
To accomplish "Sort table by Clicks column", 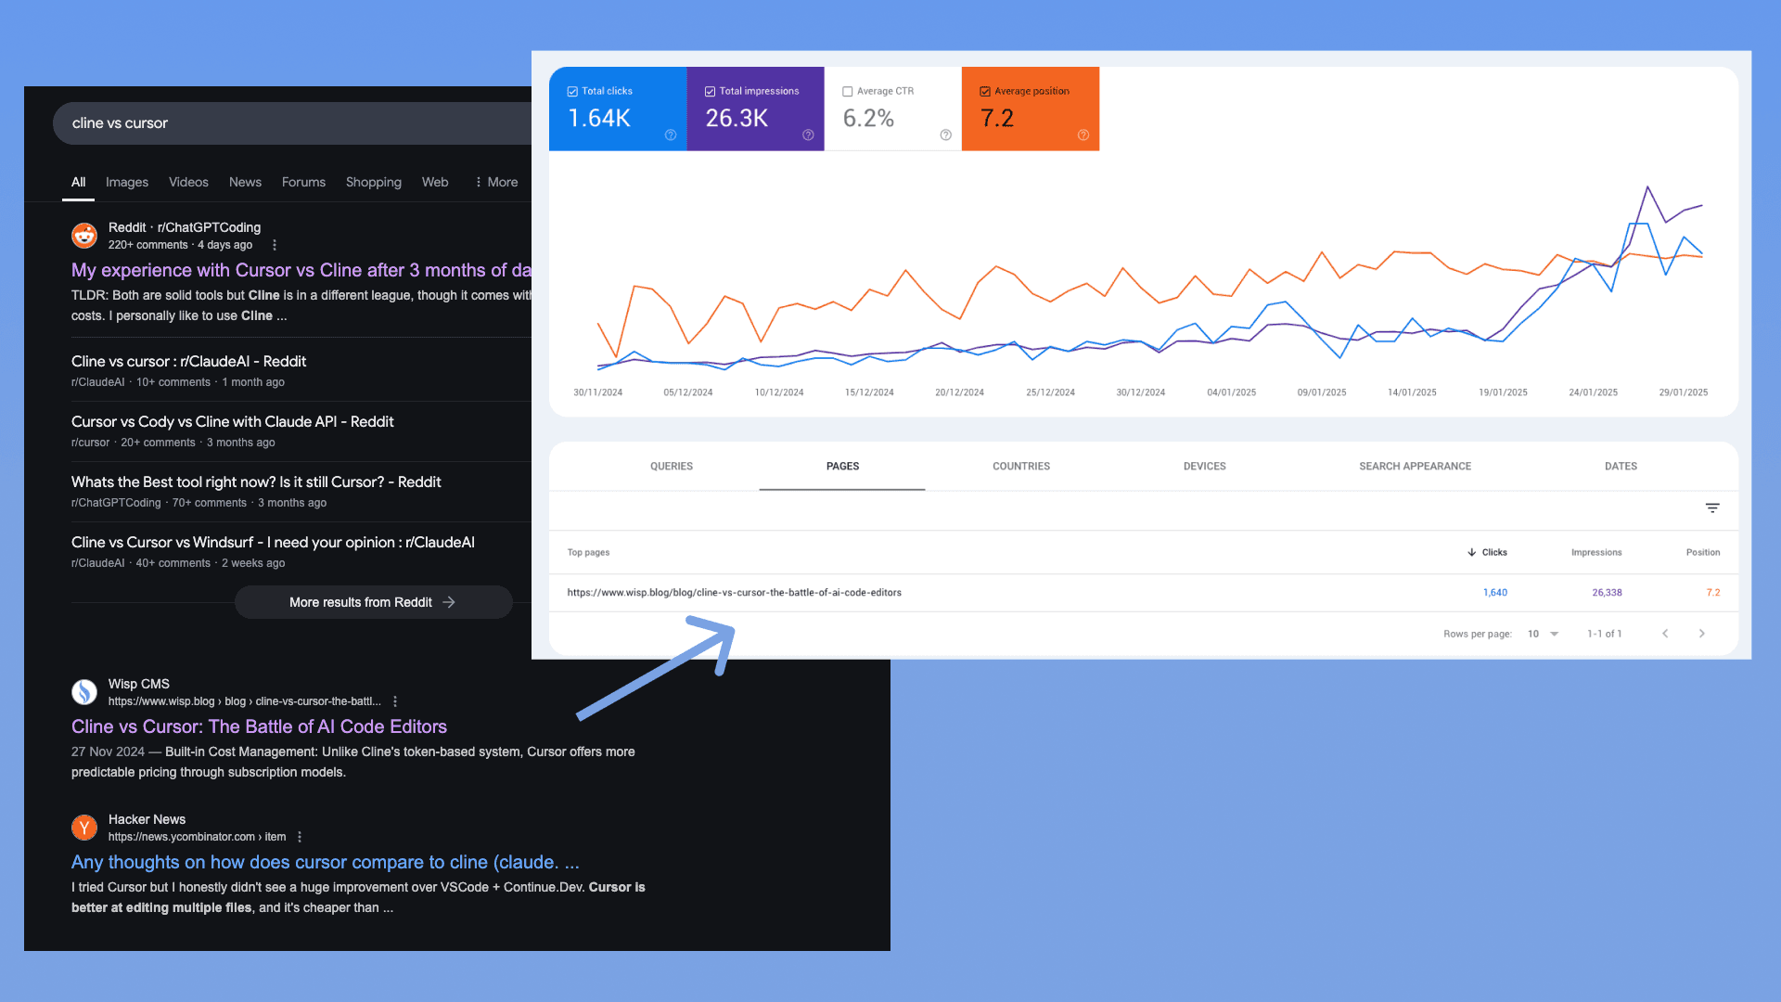I will (x=1488, y=552).
